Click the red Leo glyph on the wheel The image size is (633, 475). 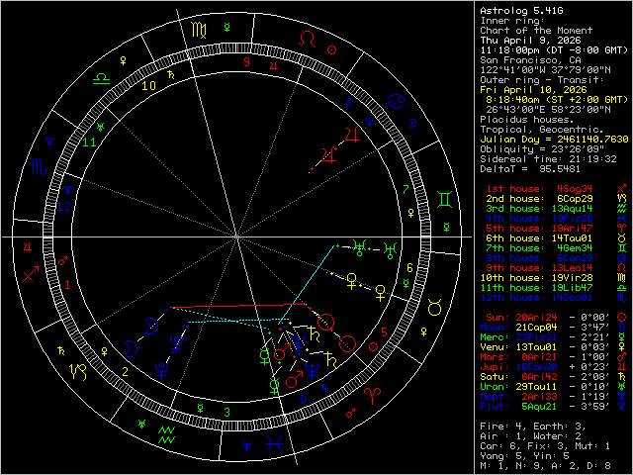pos(311,38)
